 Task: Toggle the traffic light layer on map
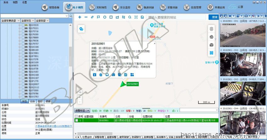click(x=211, y=28)
